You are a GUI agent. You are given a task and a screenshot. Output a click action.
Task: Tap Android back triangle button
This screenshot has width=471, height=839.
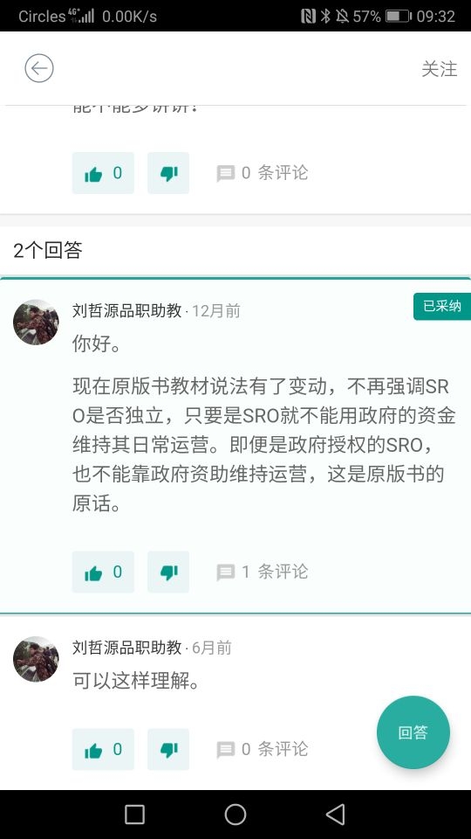point(336,815)
